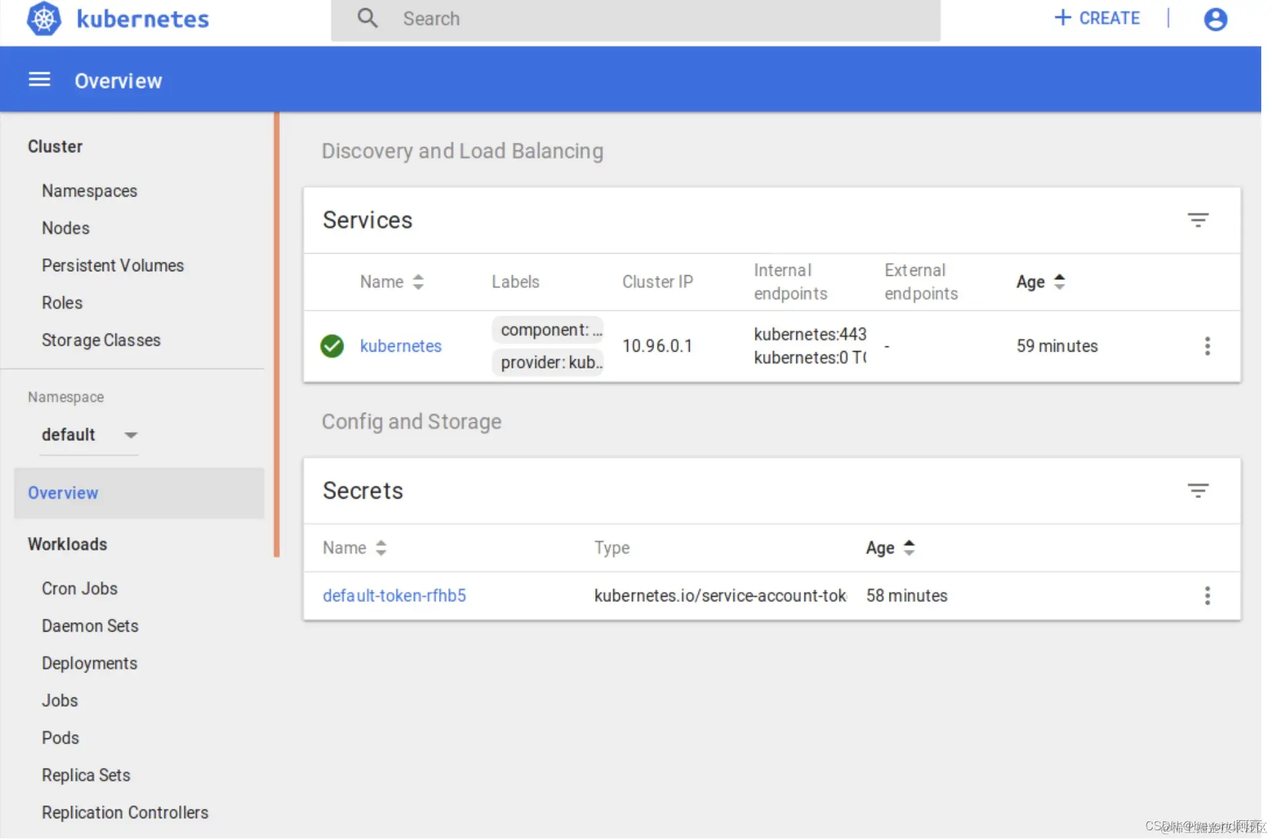Viewport: 1272px width, 839px height.
Task: Open Pods in sidebar
Action: click(x=60, y=738)
